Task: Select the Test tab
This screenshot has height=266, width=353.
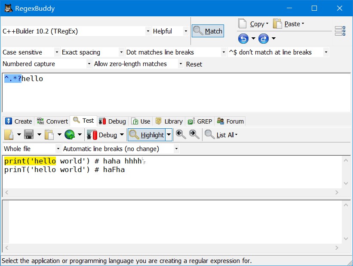Action: pos(83,121)
